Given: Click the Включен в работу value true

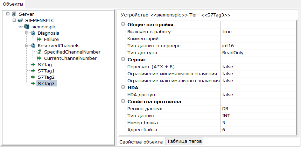Looking at the screenshot, I should coord(258,31).
